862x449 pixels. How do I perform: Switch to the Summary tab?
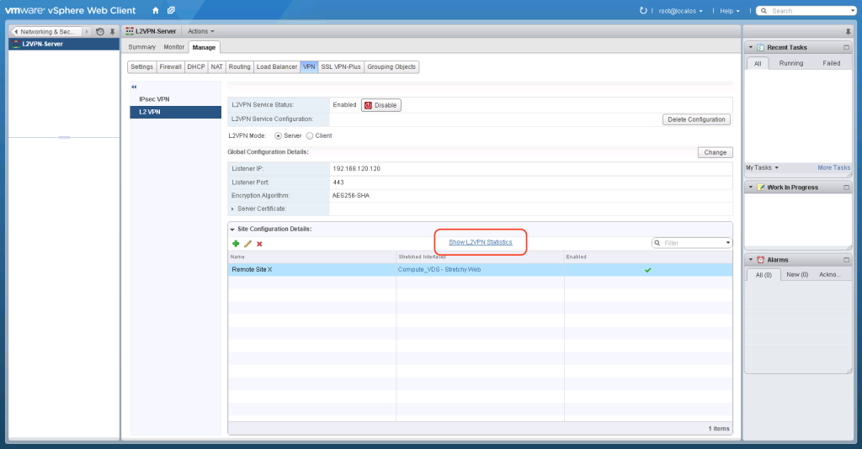141,47
